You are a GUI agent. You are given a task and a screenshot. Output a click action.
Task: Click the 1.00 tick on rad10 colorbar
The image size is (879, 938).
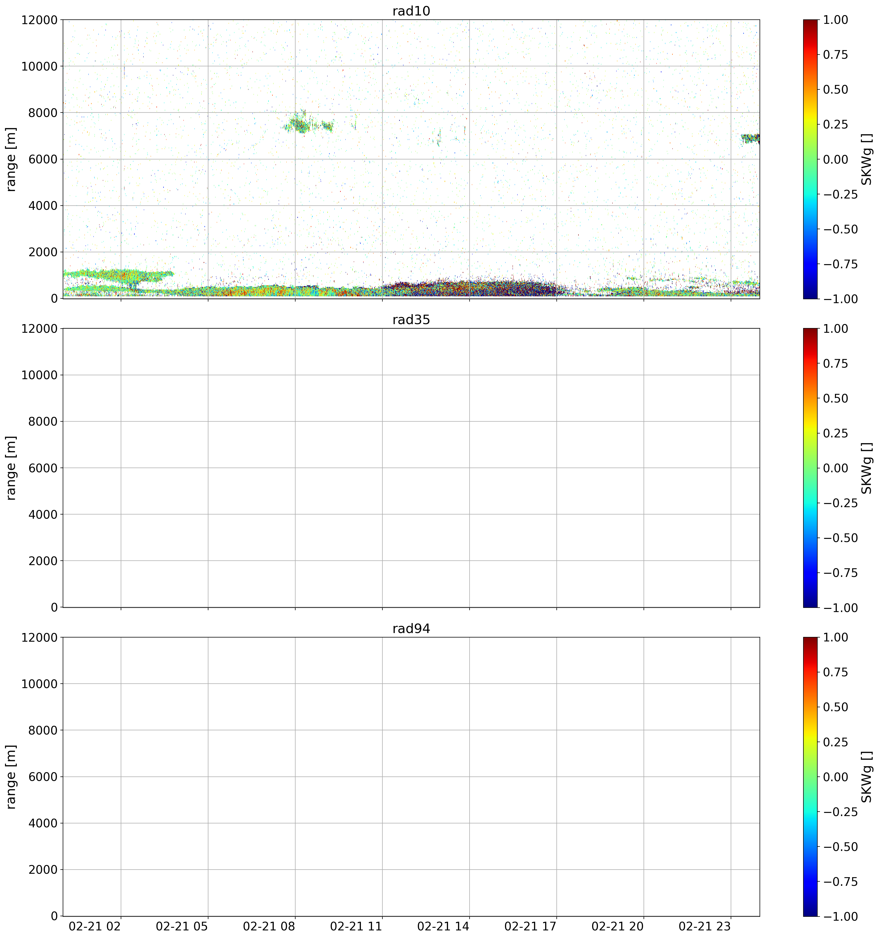point(835,20)
